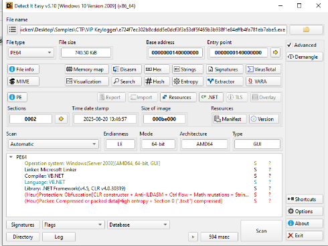Viewport: 328px width, 246px height.
Task: Open the File info panel
Action: pyautogui.click(x=23, y=70)
